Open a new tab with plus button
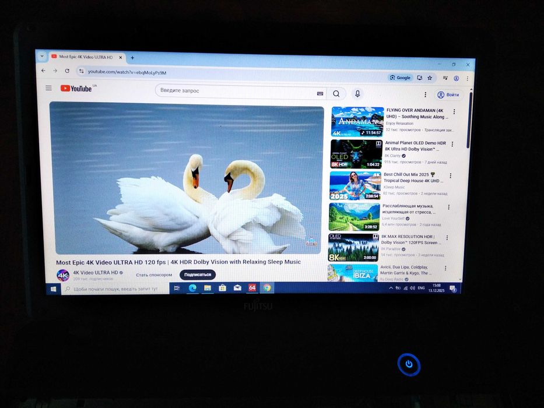 [x=132, y=58]
